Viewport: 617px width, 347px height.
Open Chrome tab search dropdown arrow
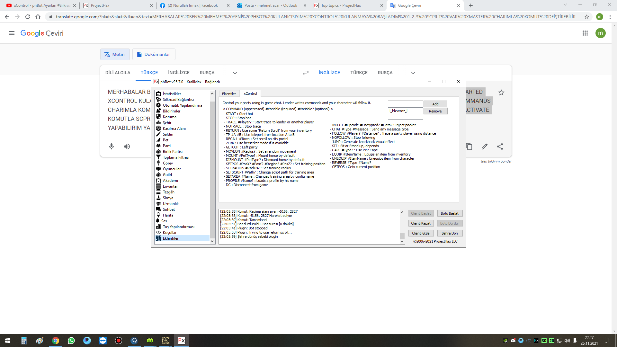click(565, 5)
